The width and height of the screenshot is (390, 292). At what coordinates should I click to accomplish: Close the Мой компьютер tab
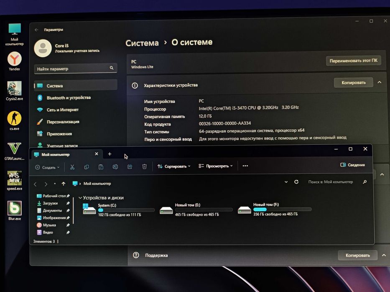pos(97,154)
